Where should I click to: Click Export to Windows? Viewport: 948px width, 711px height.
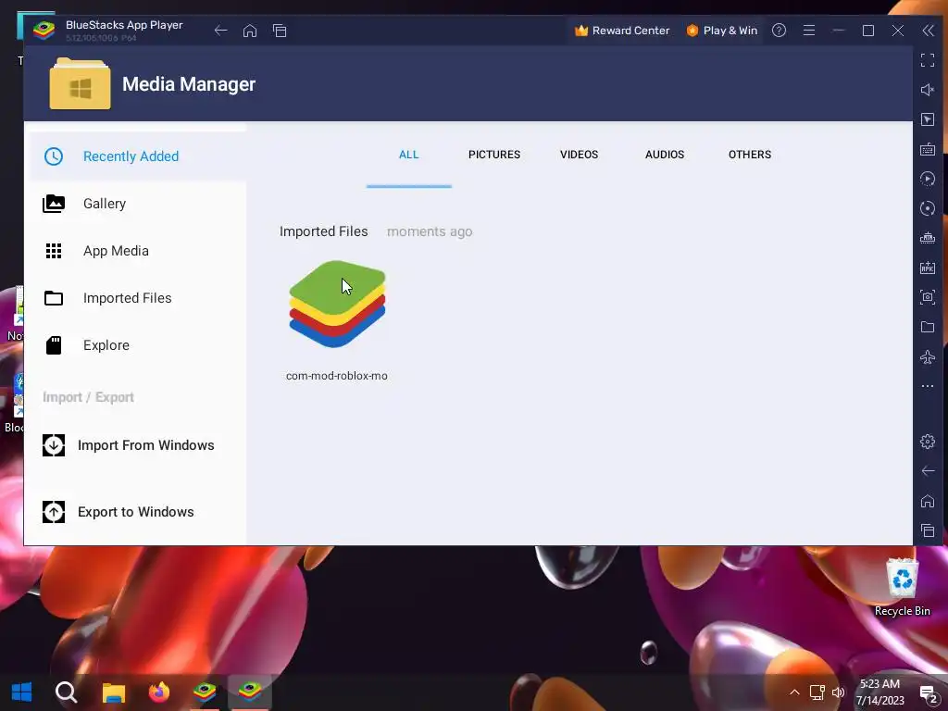(118, 512)
